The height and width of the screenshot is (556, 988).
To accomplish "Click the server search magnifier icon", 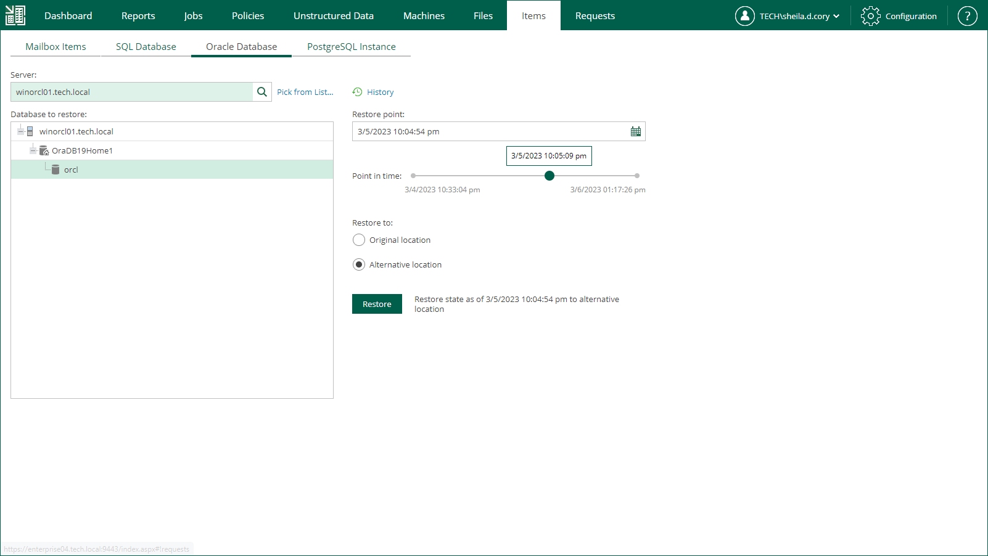I will [x=261, y=91].
